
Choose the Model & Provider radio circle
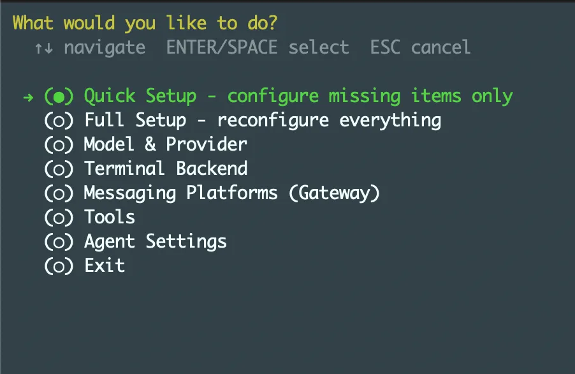point(59,145)
